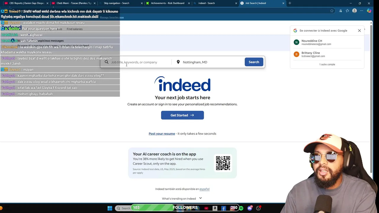The width and height of the screenshot is (379, 213).
Task: Click the Your next job starts here heading
Action: click(182, 98)
